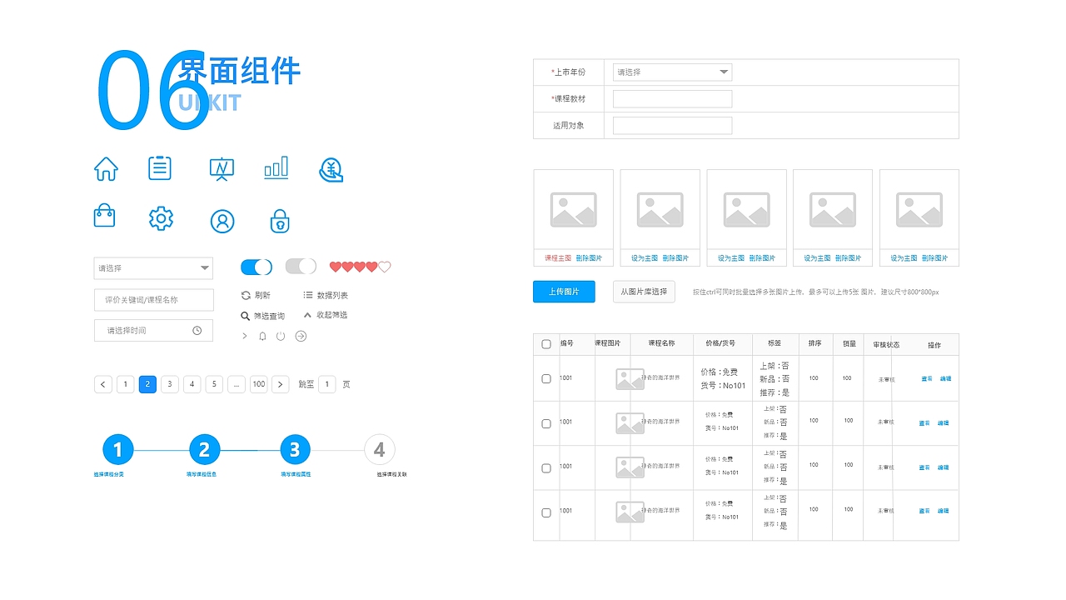Open the 数据列表 list icon
The height and width of the screenshot is (600, 1066).
click(x=308, y=295)
